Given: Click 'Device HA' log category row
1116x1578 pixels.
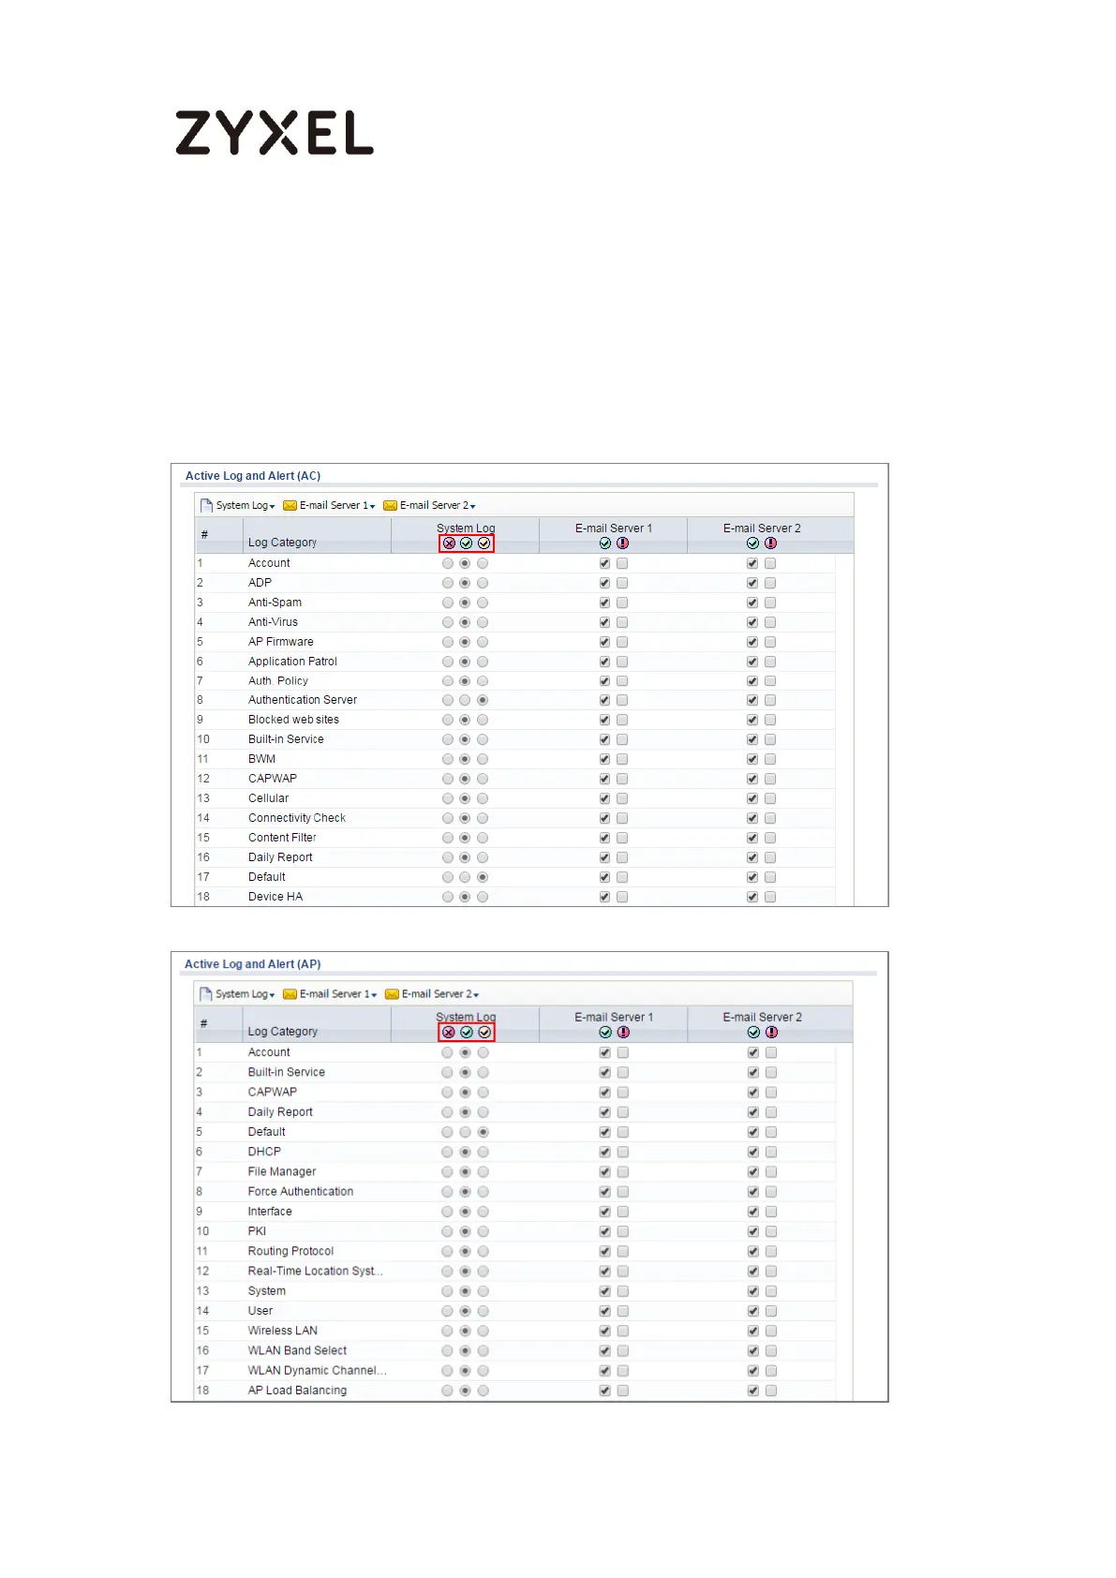Looking at the screenshot, I should [x=514, y=898].
